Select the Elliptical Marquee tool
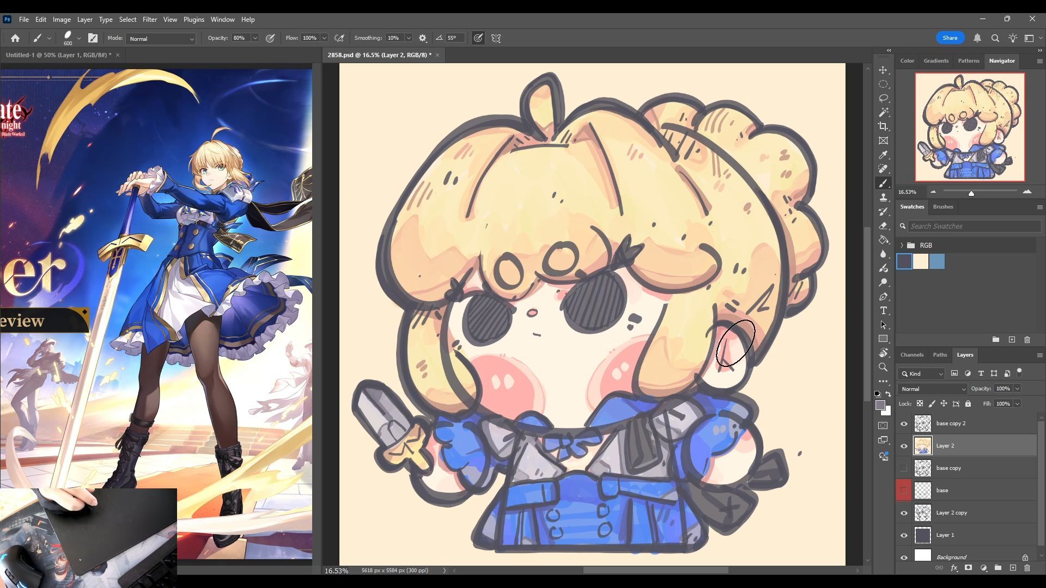This screenshot has width=1046, height=588. [x=883, y=84]
